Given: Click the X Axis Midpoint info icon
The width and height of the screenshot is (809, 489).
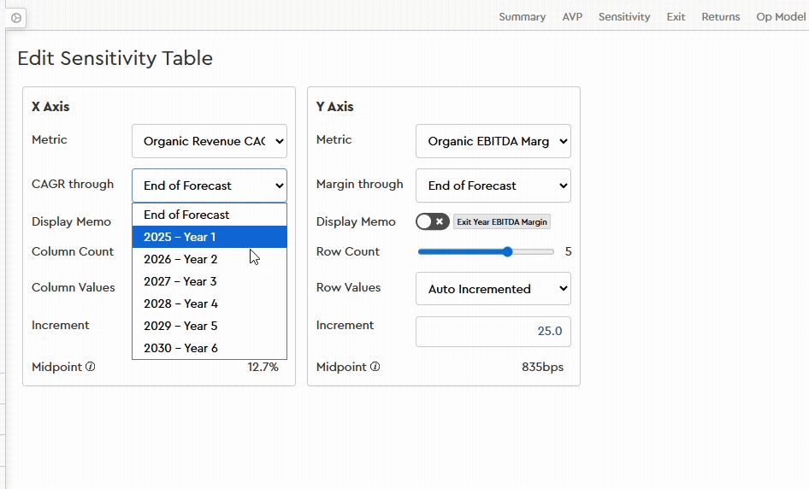Looking at the screenshot, I should click(91, 367).
